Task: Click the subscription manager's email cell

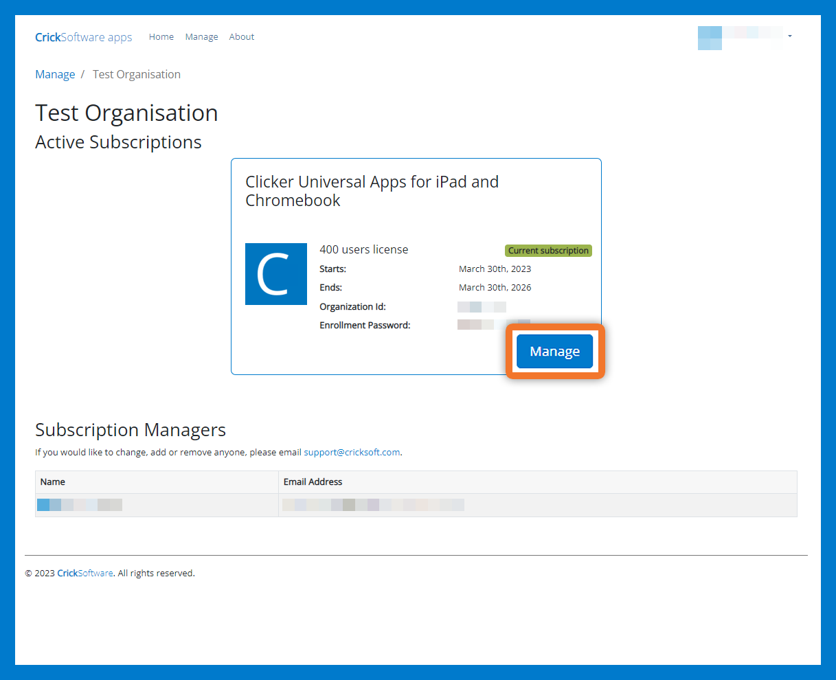Action: (x=373, y=505)
